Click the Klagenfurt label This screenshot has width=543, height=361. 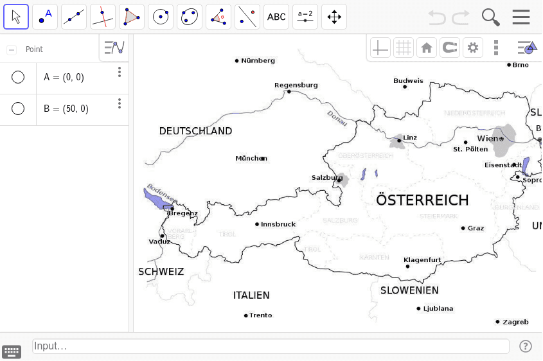tap(422, 260)
